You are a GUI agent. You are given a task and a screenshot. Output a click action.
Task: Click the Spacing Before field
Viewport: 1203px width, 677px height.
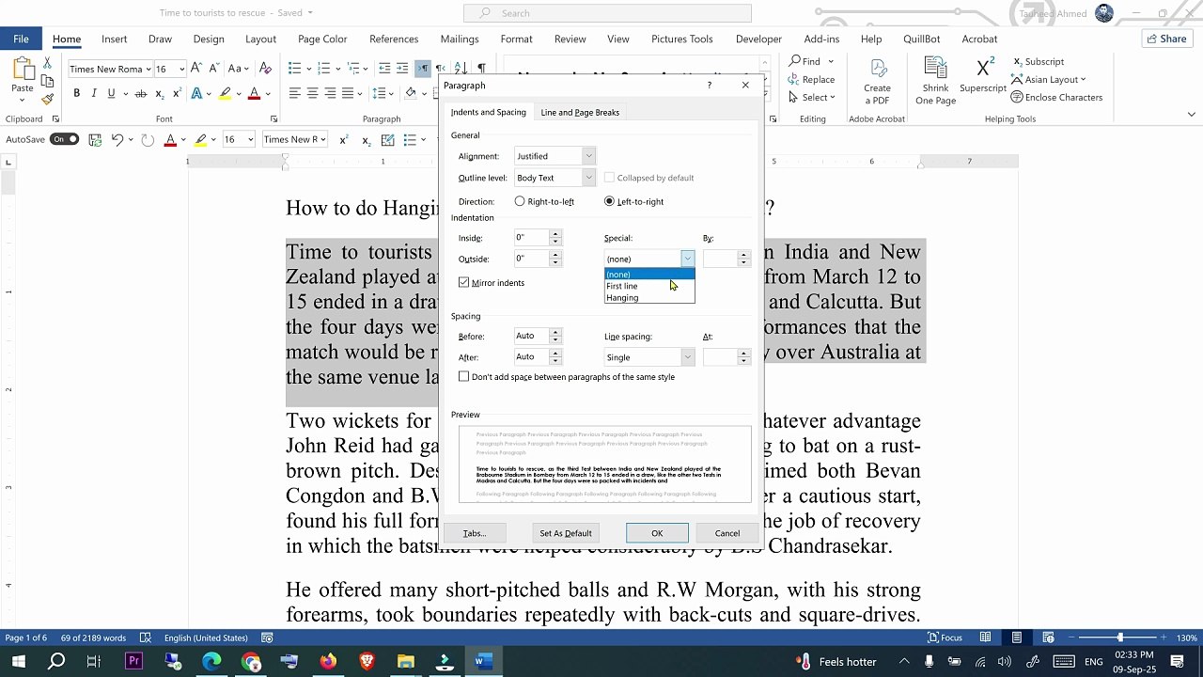532,336
